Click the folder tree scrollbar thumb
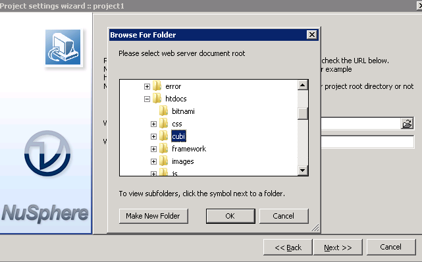Image resolution: width=422 pixels, height=262 pixels. (302, 113)
